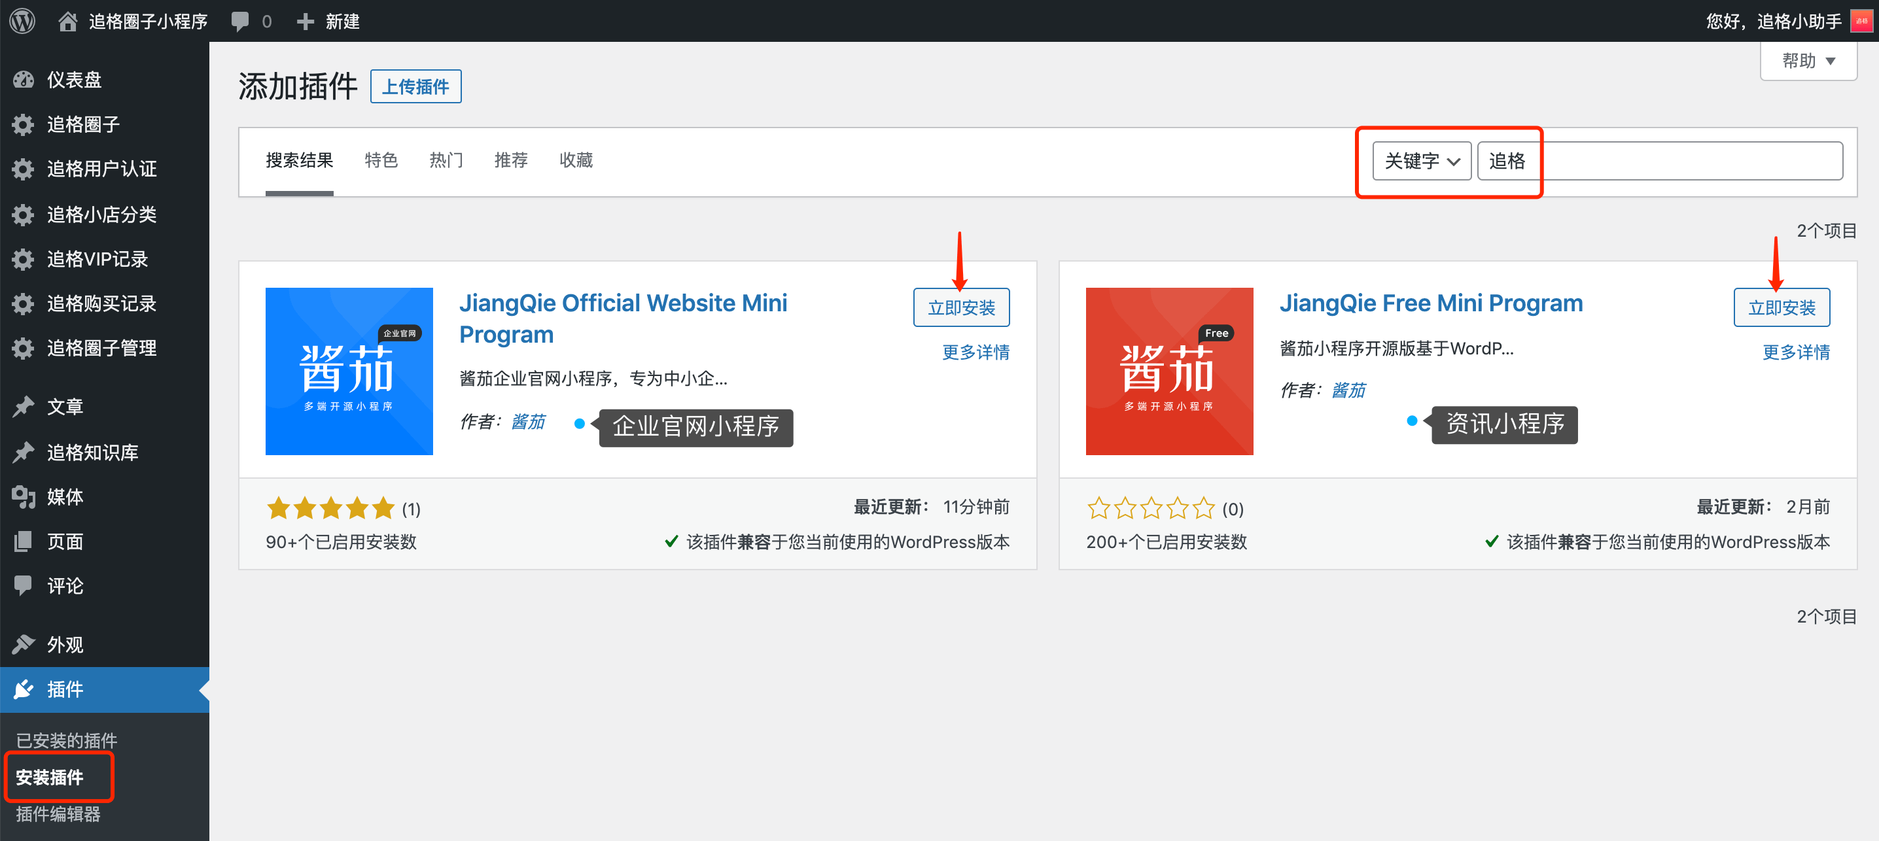
Task: Install JiangQie Free Mini Program
Action: [x=1782, y=308]
